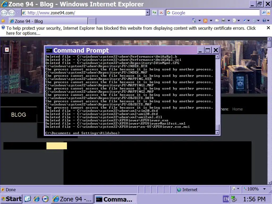
Task: Expand the Help dropdown arrow
Action: (268, 21)
